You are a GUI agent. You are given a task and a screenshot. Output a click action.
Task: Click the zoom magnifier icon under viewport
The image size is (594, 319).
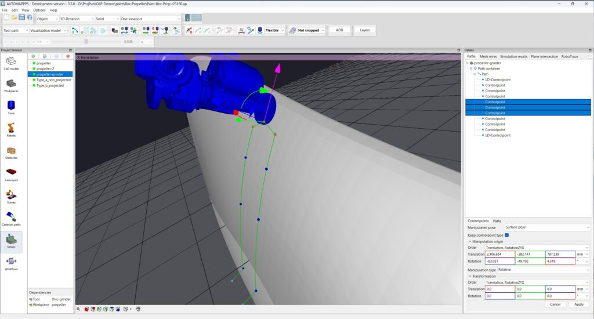point(78,309)
